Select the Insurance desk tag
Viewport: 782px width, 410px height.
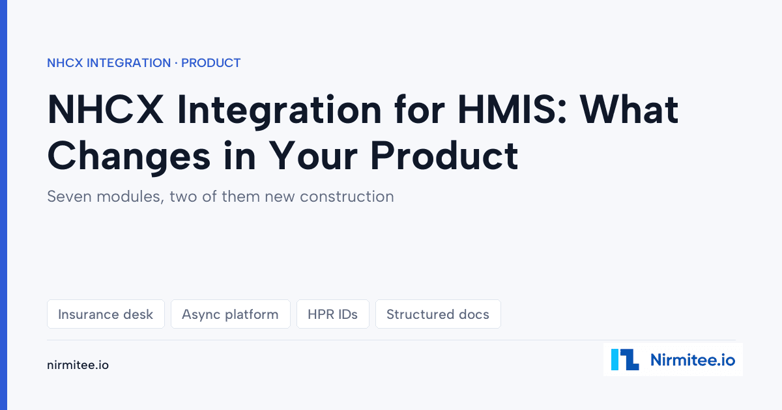click(106, 314)
